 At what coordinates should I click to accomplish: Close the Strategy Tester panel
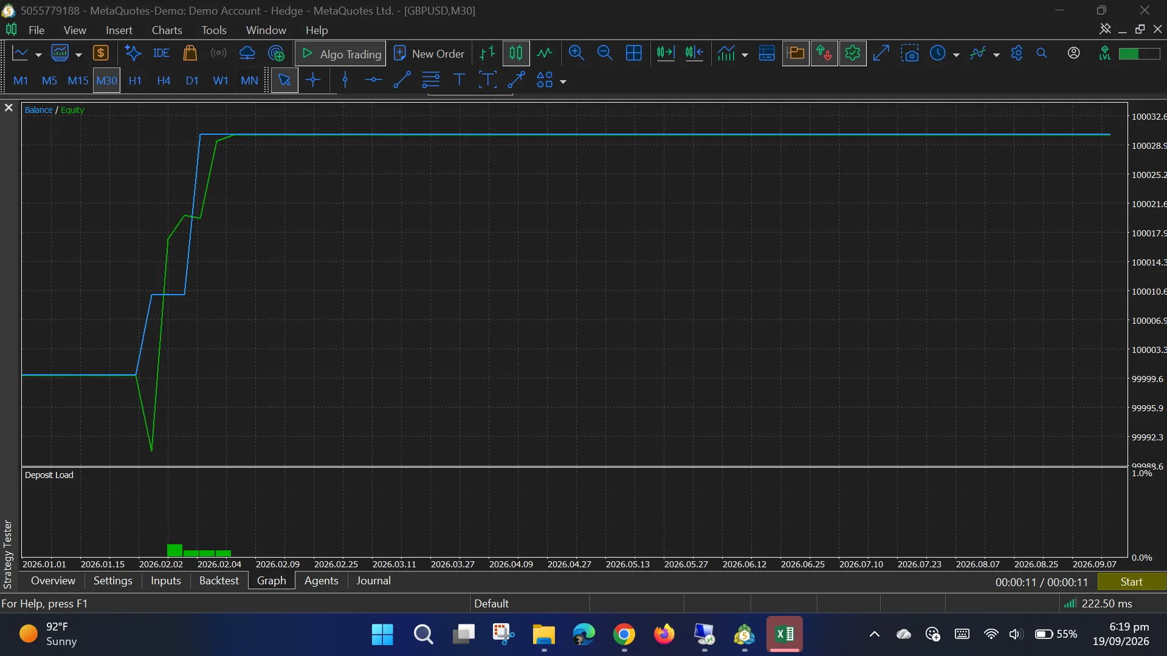9,108
